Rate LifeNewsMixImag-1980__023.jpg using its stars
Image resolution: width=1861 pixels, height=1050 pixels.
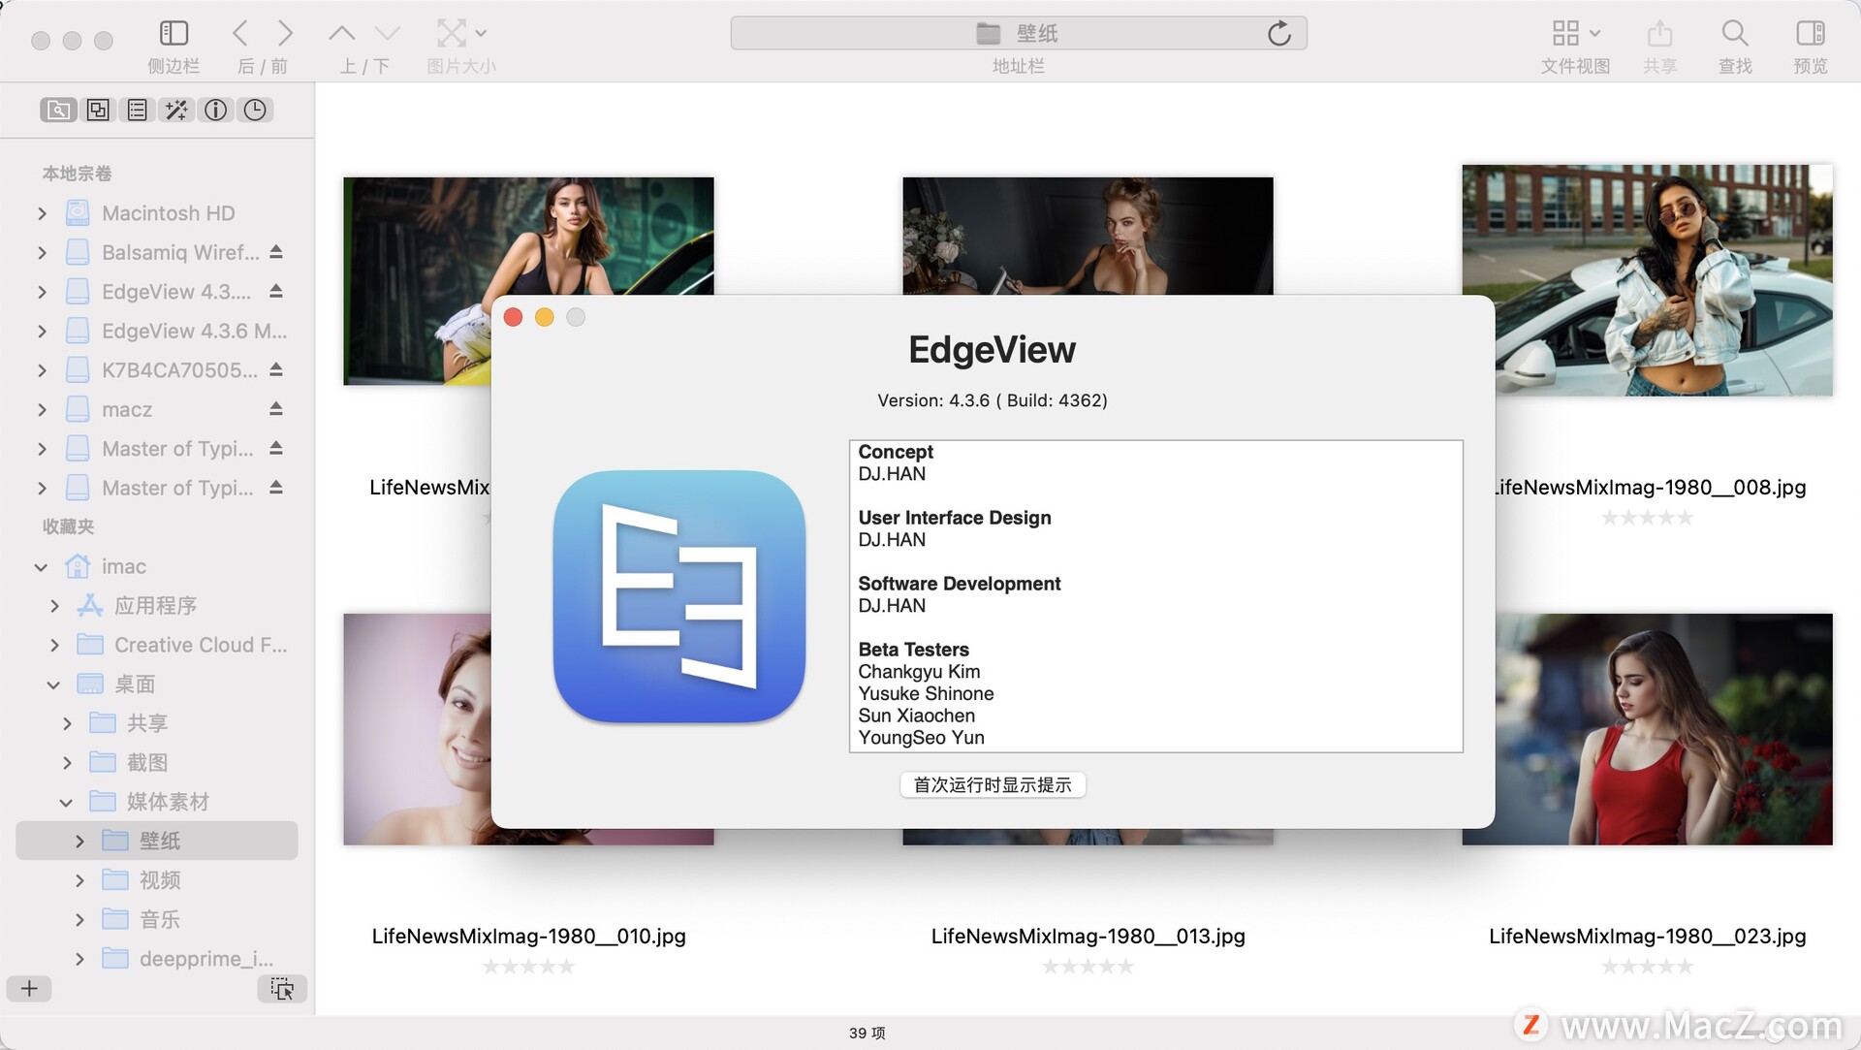coord(1648,967)
